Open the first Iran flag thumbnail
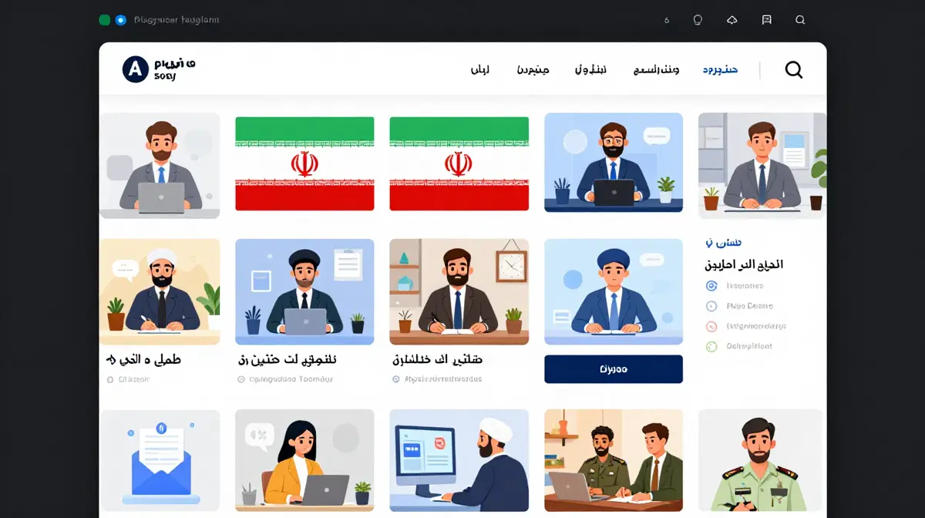Image resolution: width=925 pixels, height=518 pixels. [304, 163]
